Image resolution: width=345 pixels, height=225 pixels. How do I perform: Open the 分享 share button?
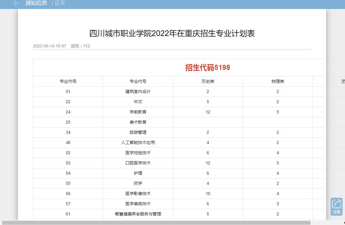[336, 206]
